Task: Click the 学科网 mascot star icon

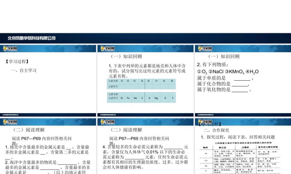Action: [x=4, y=48]
